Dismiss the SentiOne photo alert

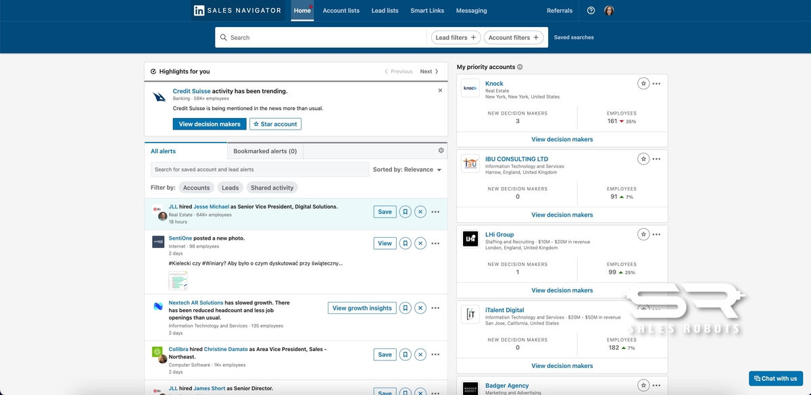coord(420,243)
